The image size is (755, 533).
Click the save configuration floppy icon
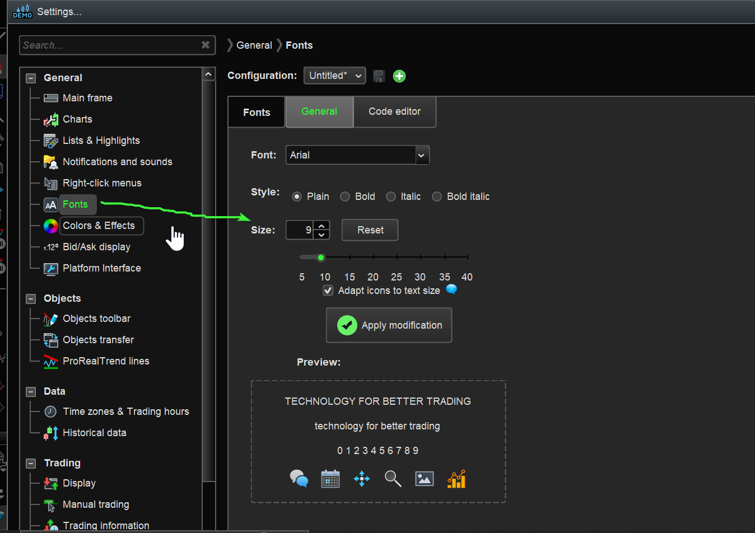[379, 76]
